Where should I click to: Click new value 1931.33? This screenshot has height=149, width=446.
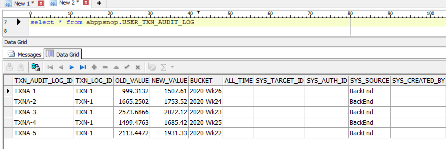pos(169,133)
